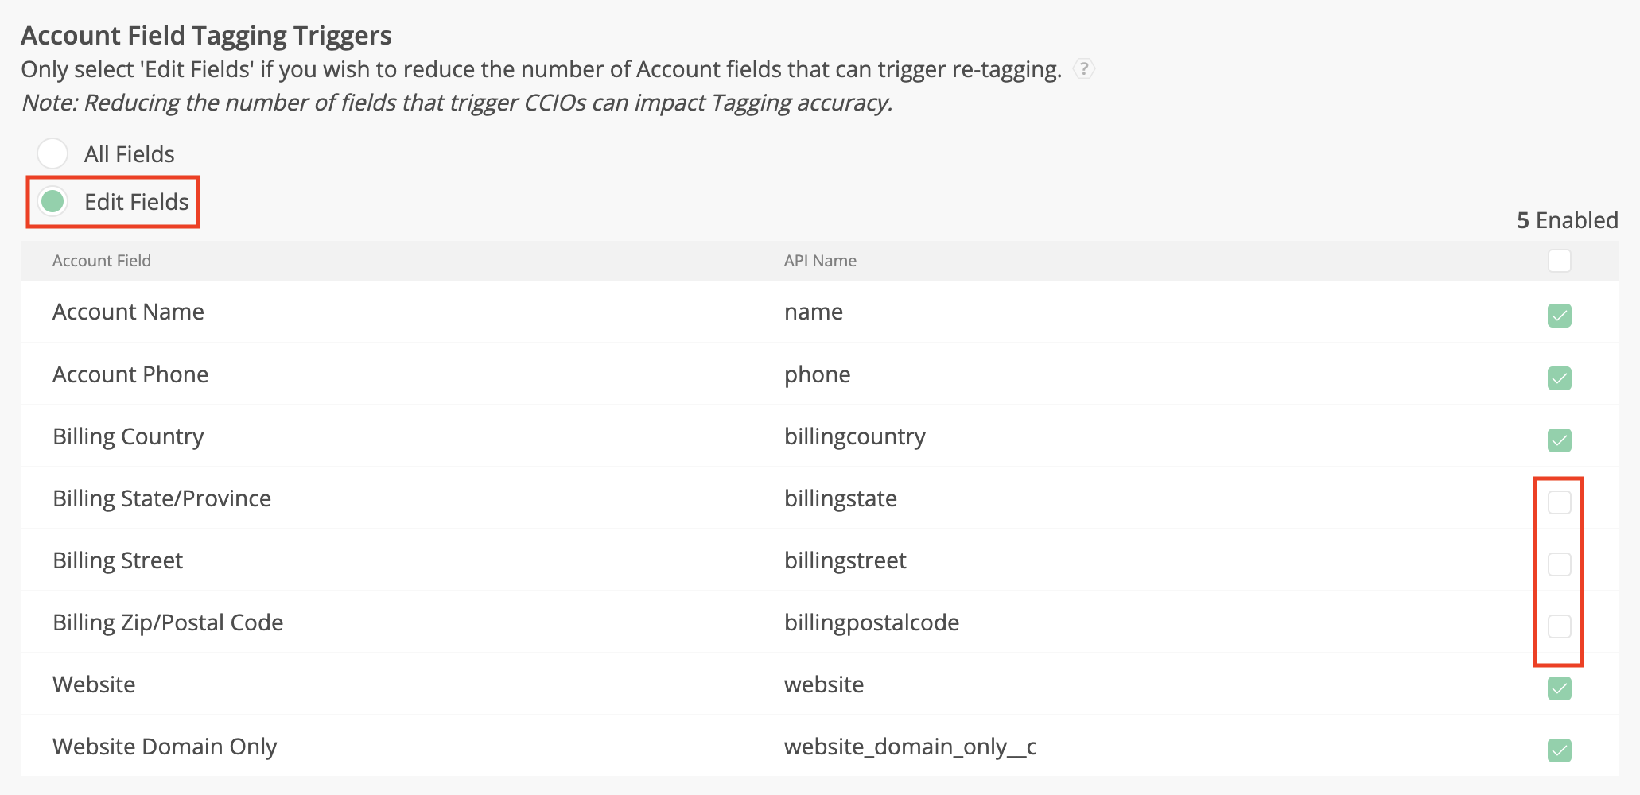Click the API Name column header

[820, 261]
